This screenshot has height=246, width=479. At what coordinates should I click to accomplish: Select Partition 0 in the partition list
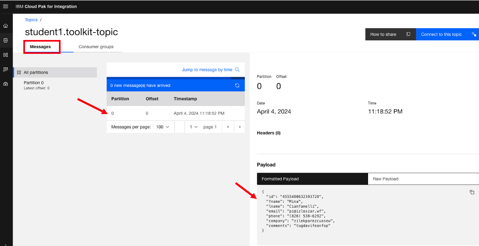(x=34, y=83)
